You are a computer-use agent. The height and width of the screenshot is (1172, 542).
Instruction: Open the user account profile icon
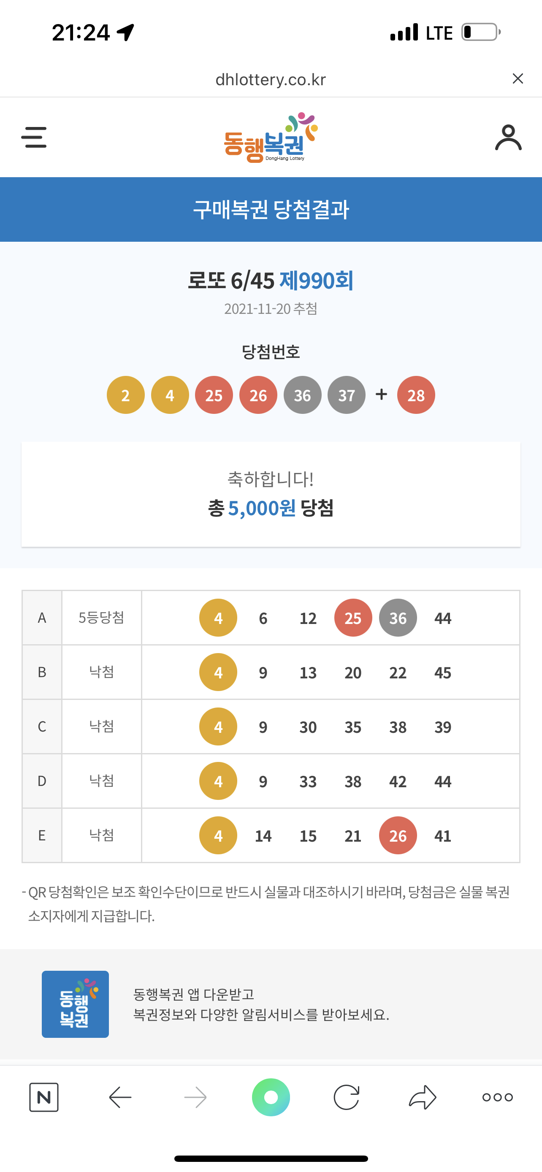point(508,138)
